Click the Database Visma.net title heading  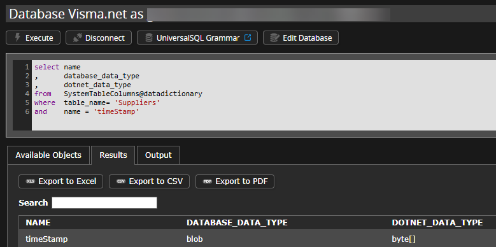(x=76, y=14)
